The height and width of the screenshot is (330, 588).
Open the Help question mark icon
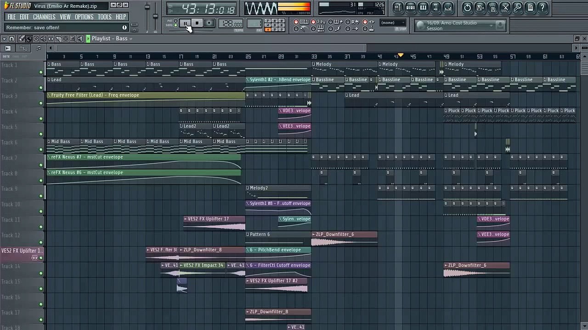coord(543,8)
